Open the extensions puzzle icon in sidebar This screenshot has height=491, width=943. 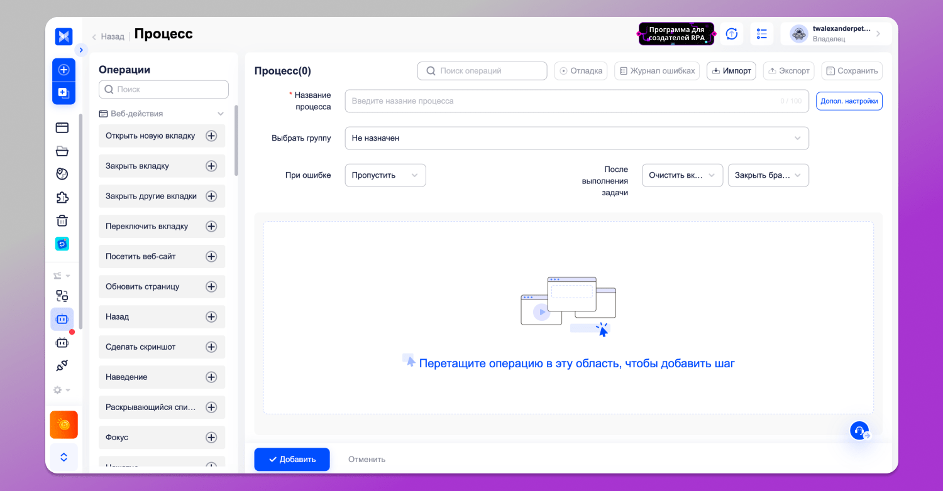pos(62,197)
